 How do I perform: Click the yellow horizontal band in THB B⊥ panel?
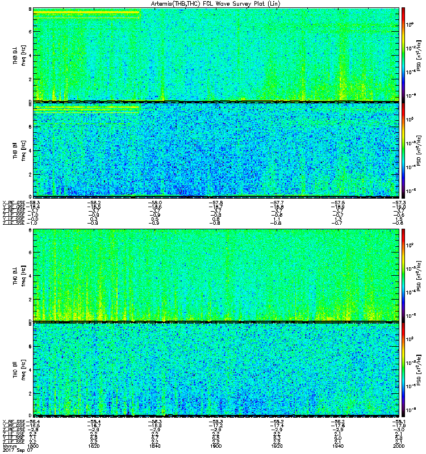coord(86,12)
